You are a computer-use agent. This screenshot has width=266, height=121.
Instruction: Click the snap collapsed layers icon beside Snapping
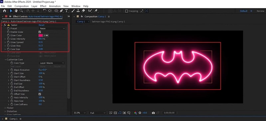(x=142, y=11)
